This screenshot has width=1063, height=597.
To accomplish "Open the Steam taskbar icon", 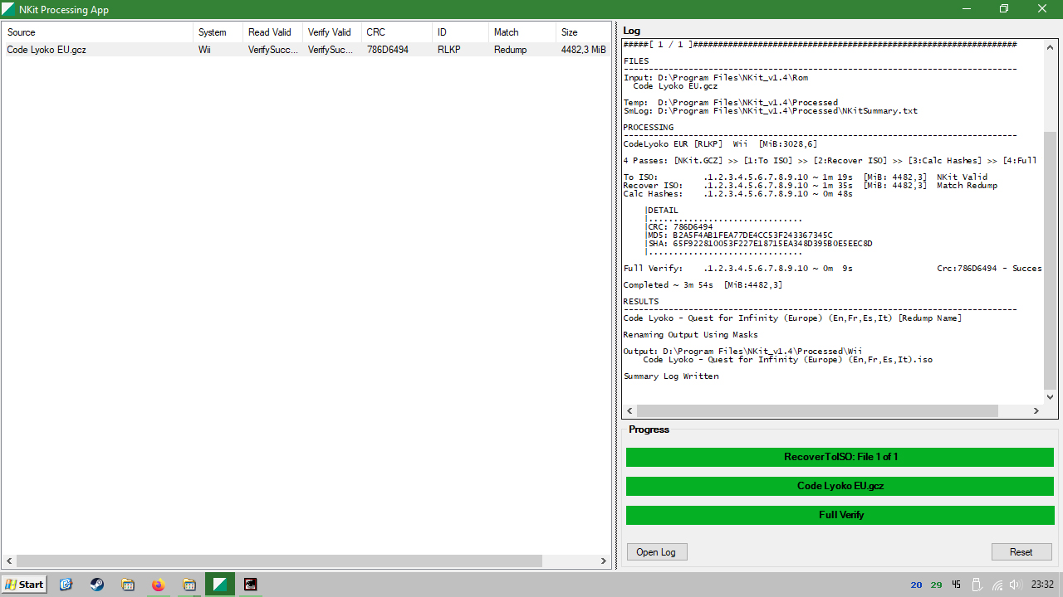I will [x=97, y=585].
